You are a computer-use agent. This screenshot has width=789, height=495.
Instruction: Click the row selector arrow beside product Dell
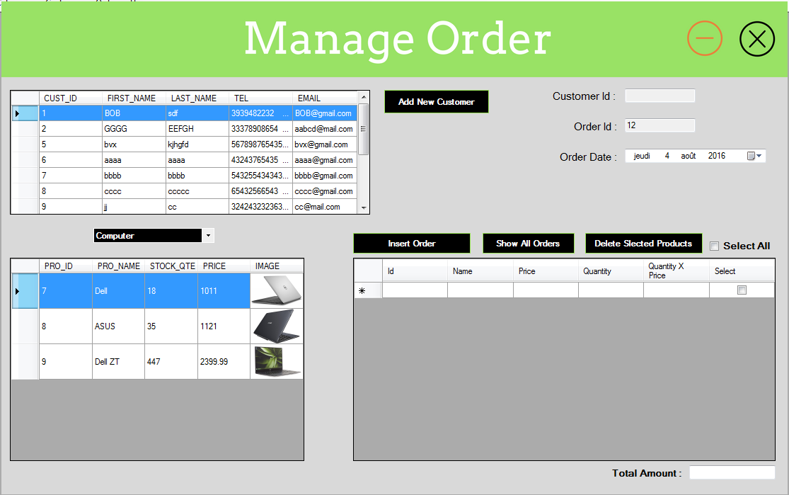[18, 290]
